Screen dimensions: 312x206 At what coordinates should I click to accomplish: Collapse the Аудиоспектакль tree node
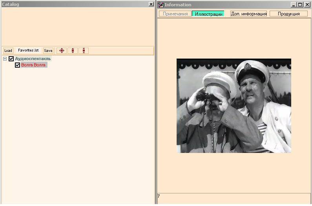click(x=5, y=59)
